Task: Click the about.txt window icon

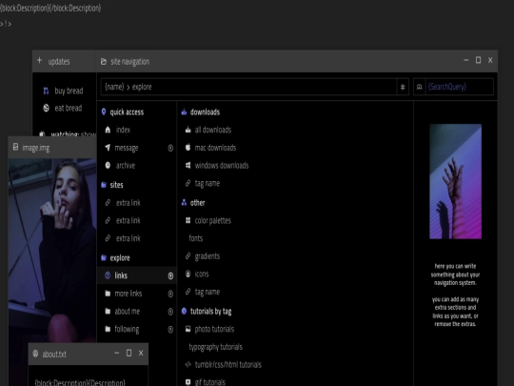Action: tap(35, 354)
